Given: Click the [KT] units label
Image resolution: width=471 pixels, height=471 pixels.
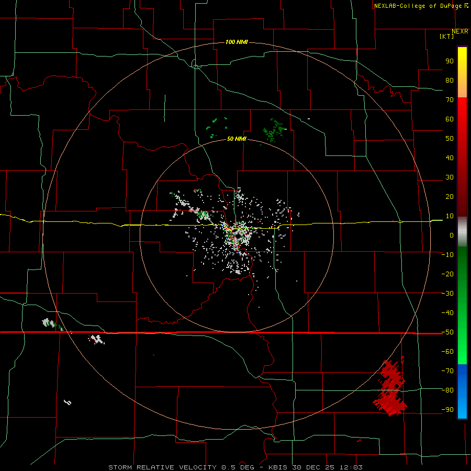Looking at the screenshot, I should [447, 36].
